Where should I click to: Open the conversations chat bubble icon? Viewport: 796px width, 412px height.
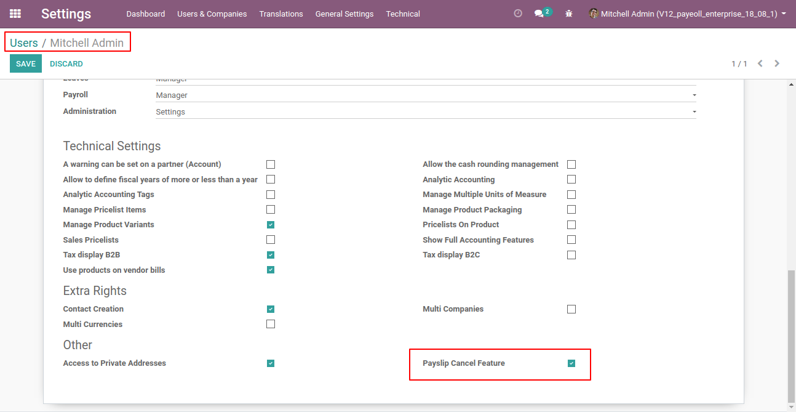point(539,14)
